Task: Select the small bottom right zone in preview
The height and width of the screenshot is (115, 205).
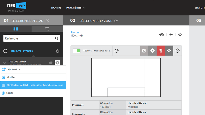Action: 148,94
